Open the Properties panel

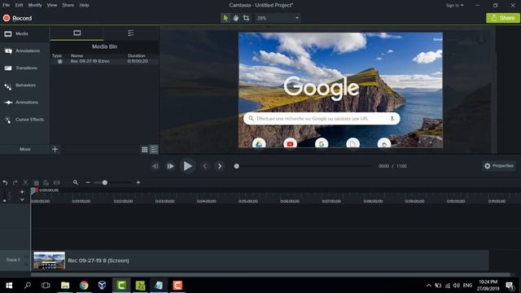click(499, 166)
